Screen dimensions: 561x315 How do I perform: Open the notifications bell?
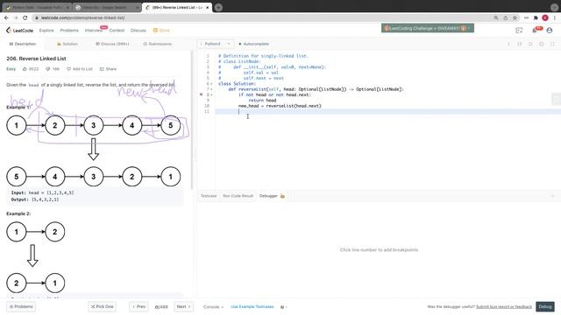pyautogui.click(x=535, y=31)
